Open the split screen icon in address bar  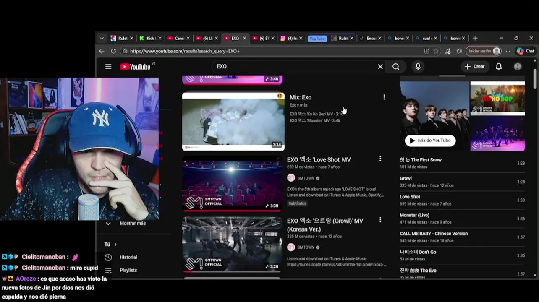[x=426, y=51]
